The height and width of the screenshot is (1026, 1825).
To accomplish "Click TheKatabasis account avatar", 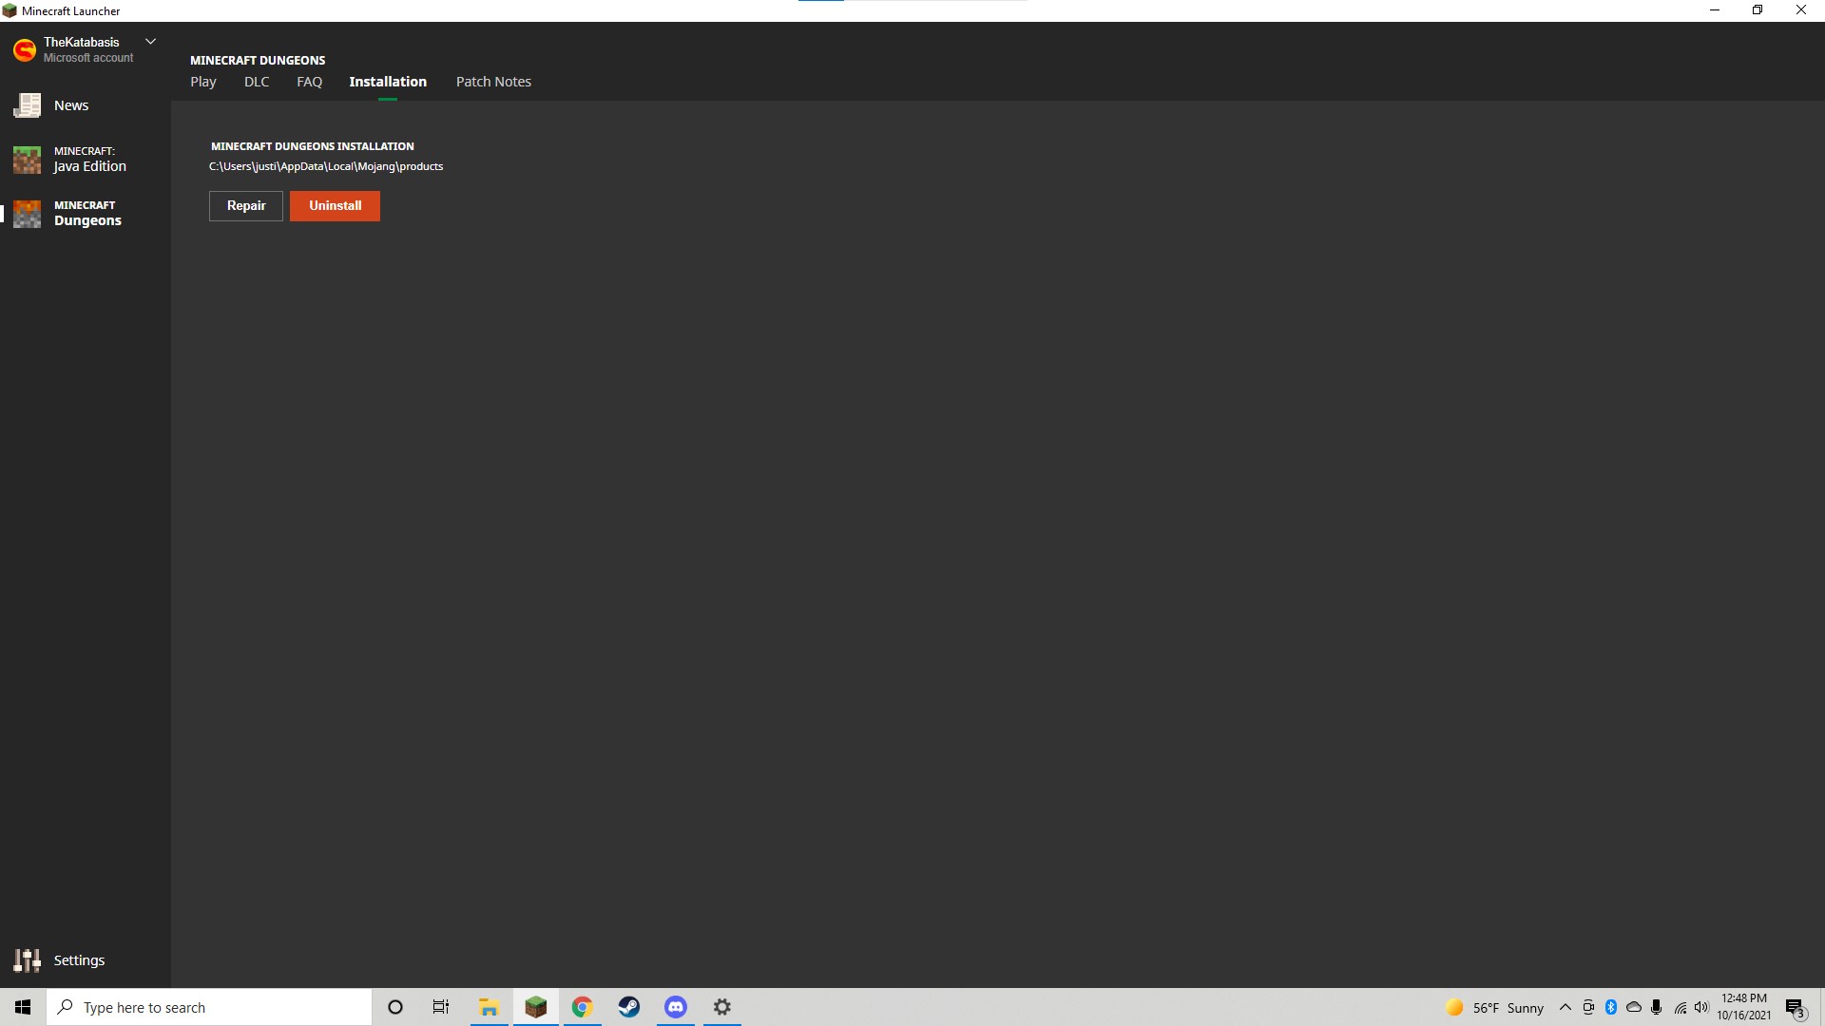I will click(x=25, y=49).
